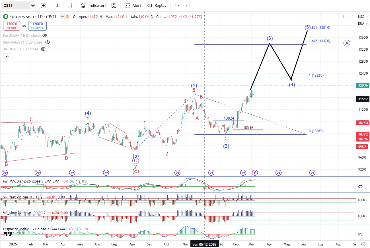Select the 10824 price level label
This screenshot has height=248, width=370.
point(229,118)
